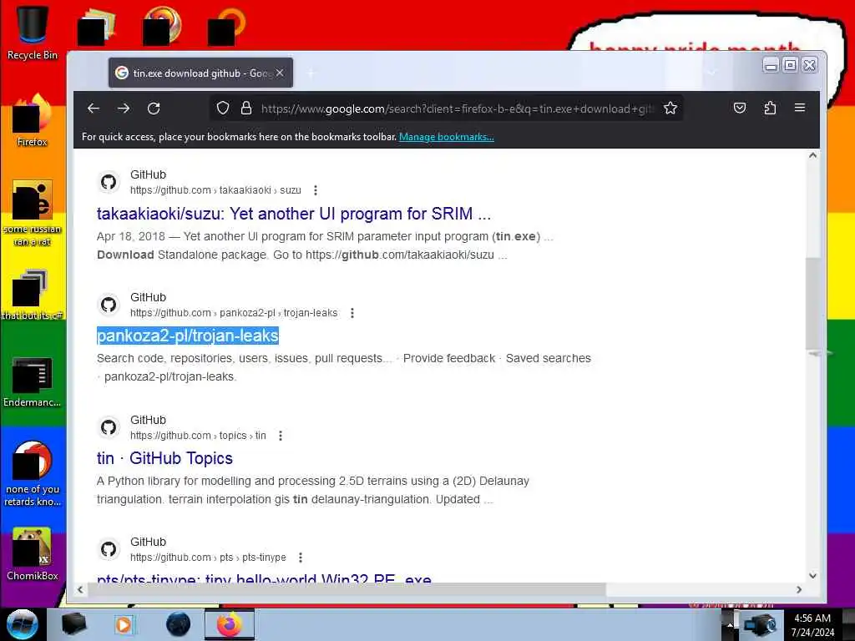Show hidden system tray icons arrow
The height and width of the screenshot is (641, 855).
point(730,625)
